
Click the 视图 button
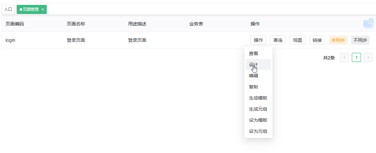click(298, 40)
